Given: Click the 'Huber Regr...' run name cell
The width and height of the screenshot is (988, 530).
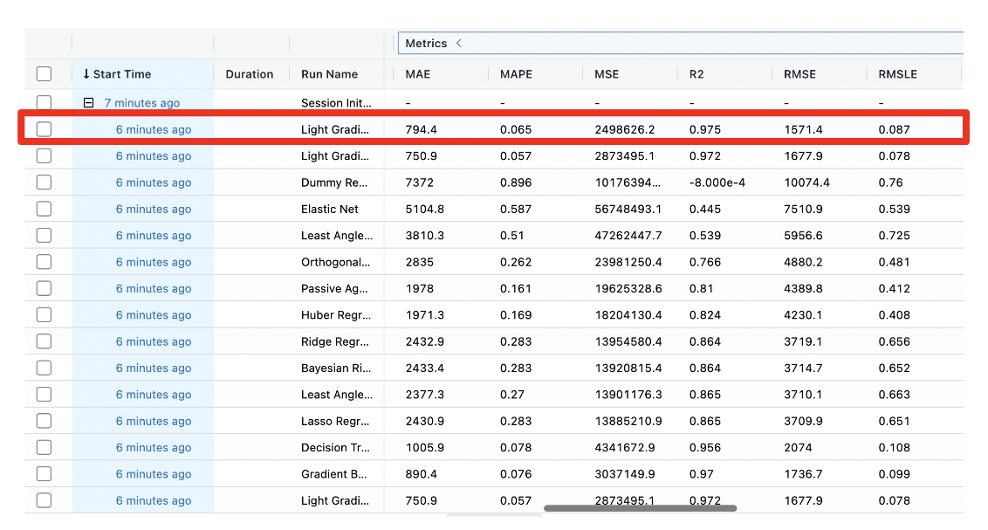Looking at the screenshot, I should click(x=336, y=314).
